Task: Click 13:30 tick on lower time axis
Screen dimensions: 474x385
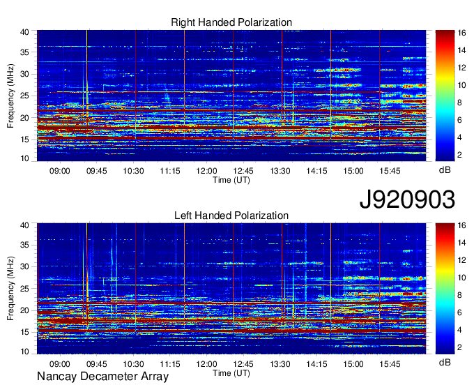Action: tap(280, 364)
